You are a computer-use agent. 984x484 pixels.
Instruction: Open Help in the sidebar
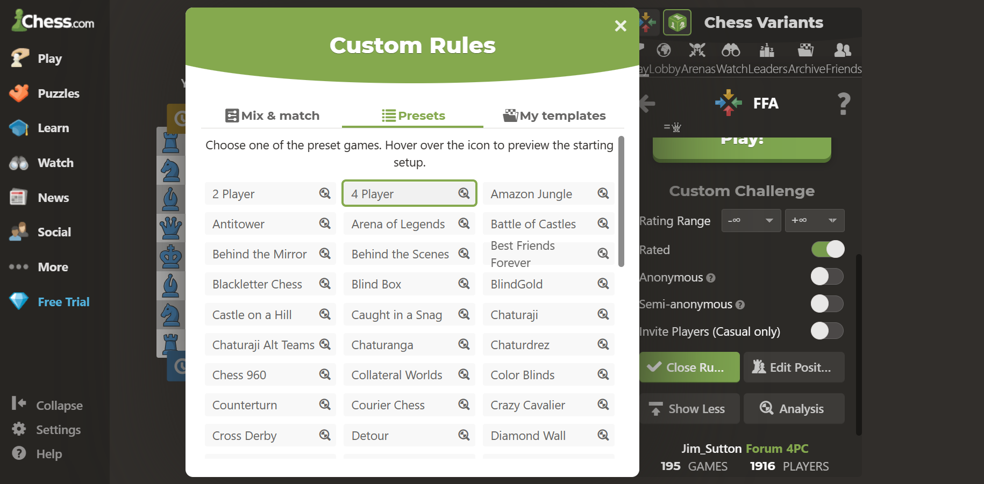coord(37,453)
